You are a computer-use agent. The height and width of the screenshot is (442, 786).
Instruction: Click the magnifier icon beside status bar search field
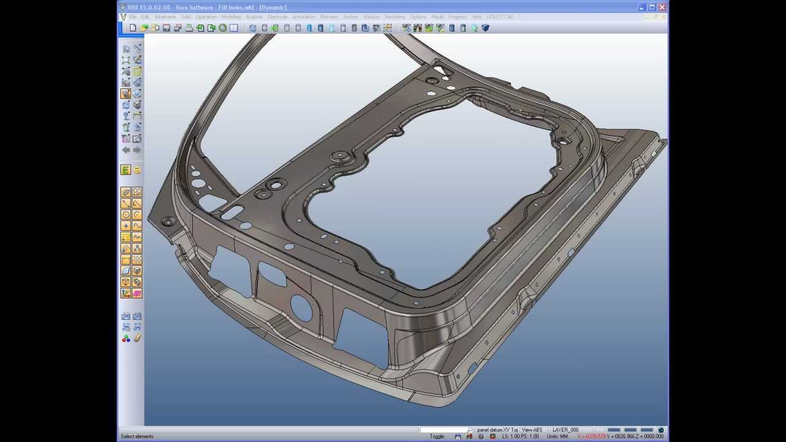(x=470, y=430)
